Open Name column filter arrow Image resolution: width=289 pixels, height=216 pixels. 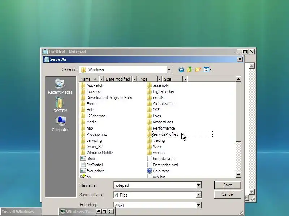tap(102, 79)
